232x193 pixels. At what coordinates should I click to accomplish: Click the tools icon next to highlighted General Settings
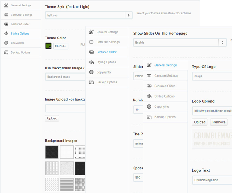tap(149, 66)
